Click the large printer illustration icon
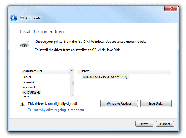Image resolution: width=186 pixels, height=138 pixels. coord(25,44)
